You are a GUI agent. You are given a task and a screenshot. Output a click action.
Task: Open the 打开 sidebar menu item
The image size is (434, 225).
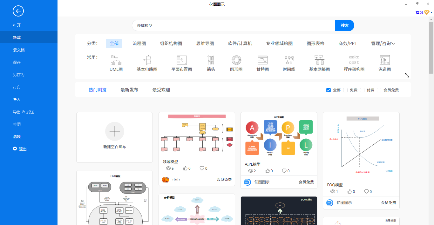pyautogui.click(x=29, y=25)
